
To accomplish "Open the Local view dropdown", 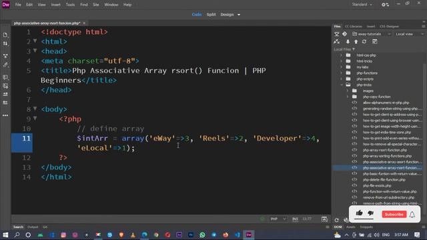I will coord(409,34).
